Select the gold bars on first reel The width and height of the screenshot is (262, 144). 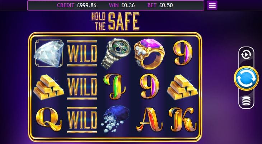(48, 87)
